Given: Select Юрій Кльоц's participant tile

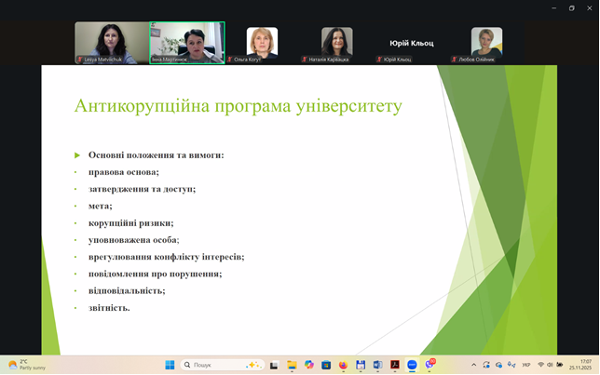Looking at the screenshot, I should (x=411, y=43).
